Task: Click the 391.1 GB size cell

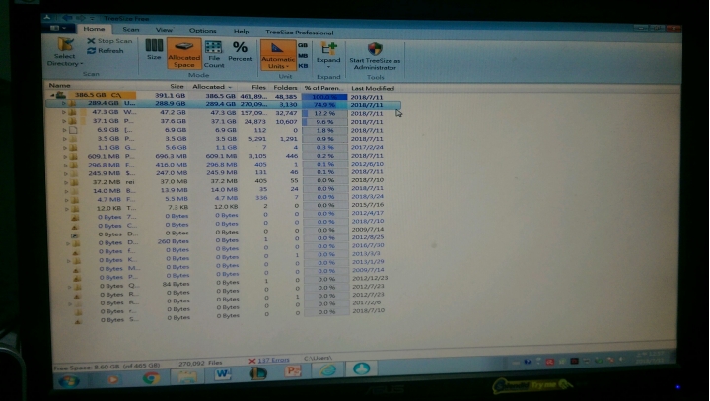Action: click(171, 96)
